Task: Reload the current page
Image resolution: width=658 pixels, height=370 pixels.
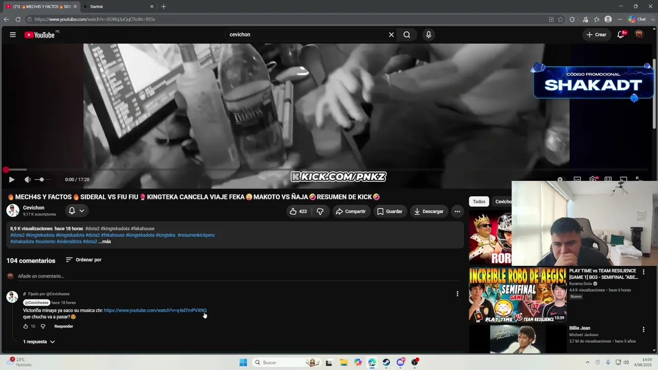Action: (18, 20)
